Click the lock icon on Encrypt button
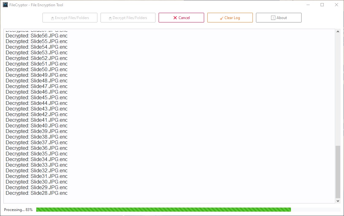This screenshot has height=216, width=344. pos(52,18)
